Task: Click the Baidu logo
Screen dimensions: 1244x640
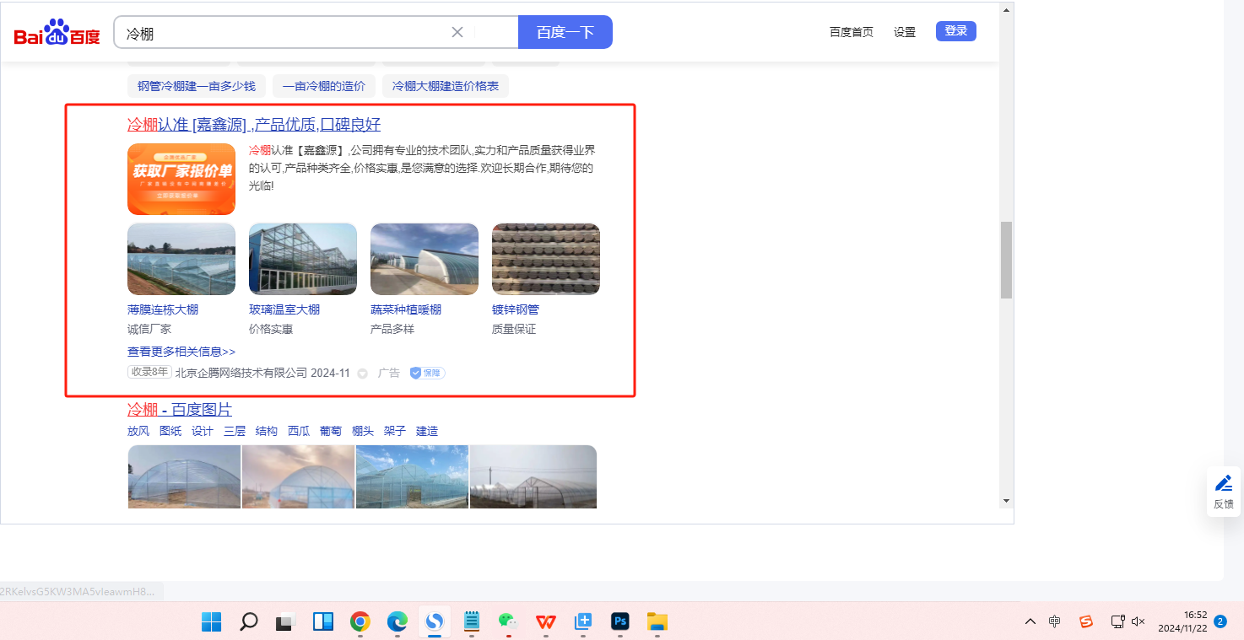Action: (57, 33)
